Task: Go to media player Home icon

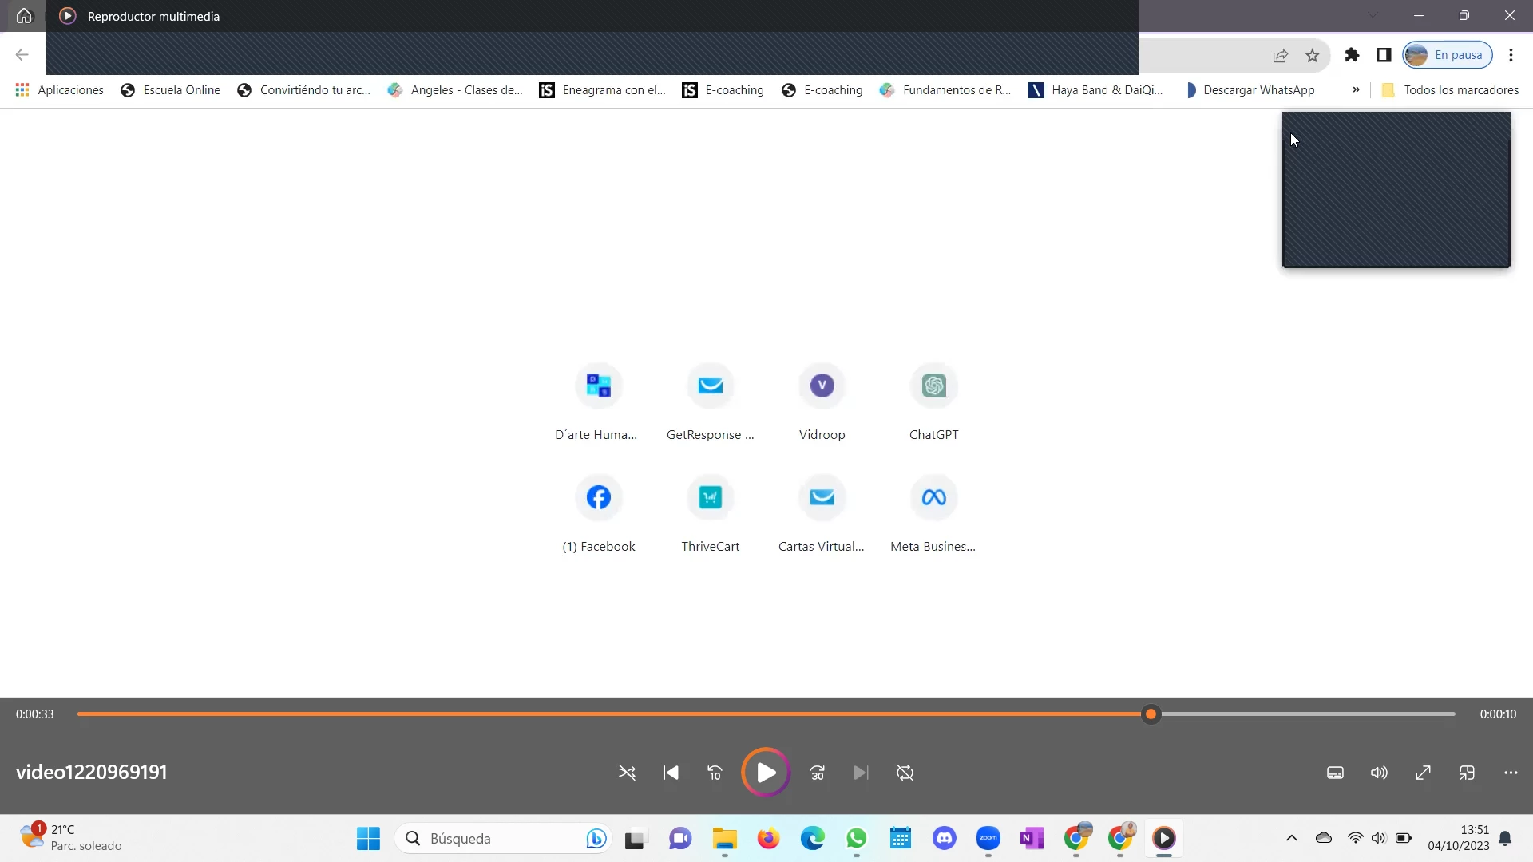Action: [x=24, y=16]
